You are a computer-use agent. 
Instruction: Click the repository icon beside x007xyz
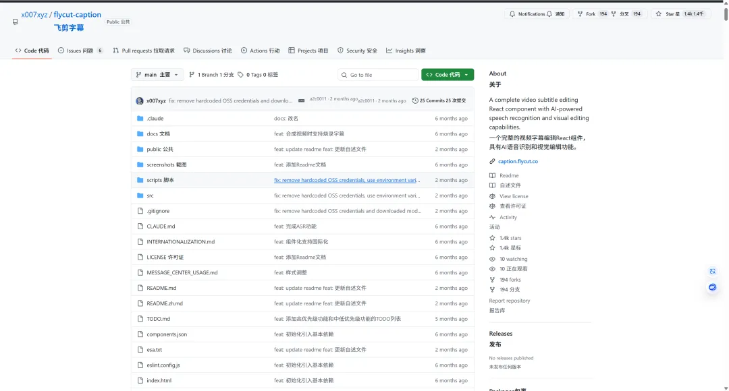point(15,22)
